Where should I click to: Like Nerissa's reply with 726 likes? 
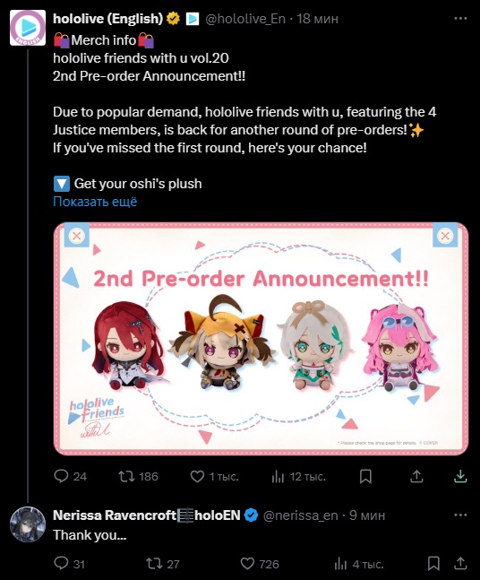(x=247, y=563)
